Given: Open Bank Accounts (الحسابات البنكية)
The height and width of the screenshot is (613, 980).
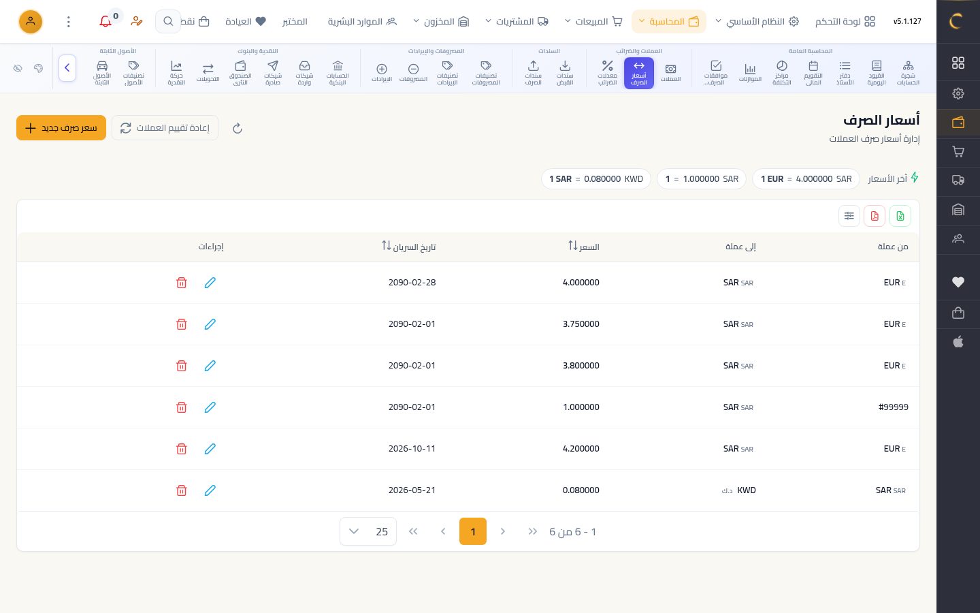Looking at the screenshot, I should pos(338,72).
